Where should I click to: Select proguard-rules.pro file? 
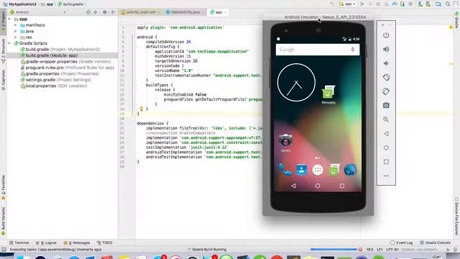point(67,68)
